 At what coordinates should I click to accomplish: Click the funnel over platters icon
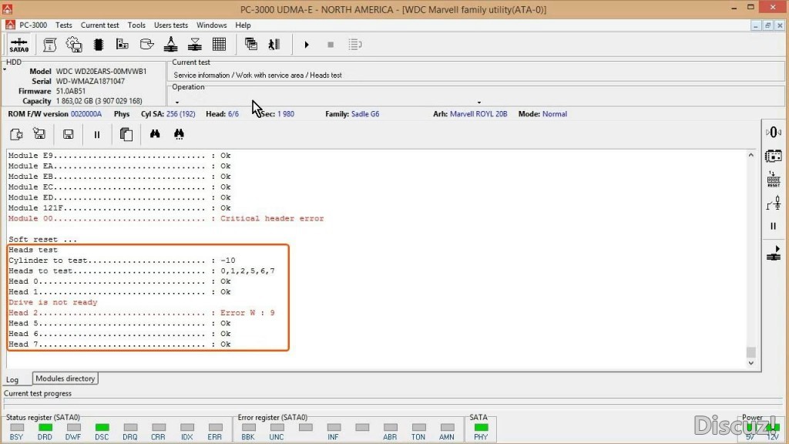(x=195, y=45)
